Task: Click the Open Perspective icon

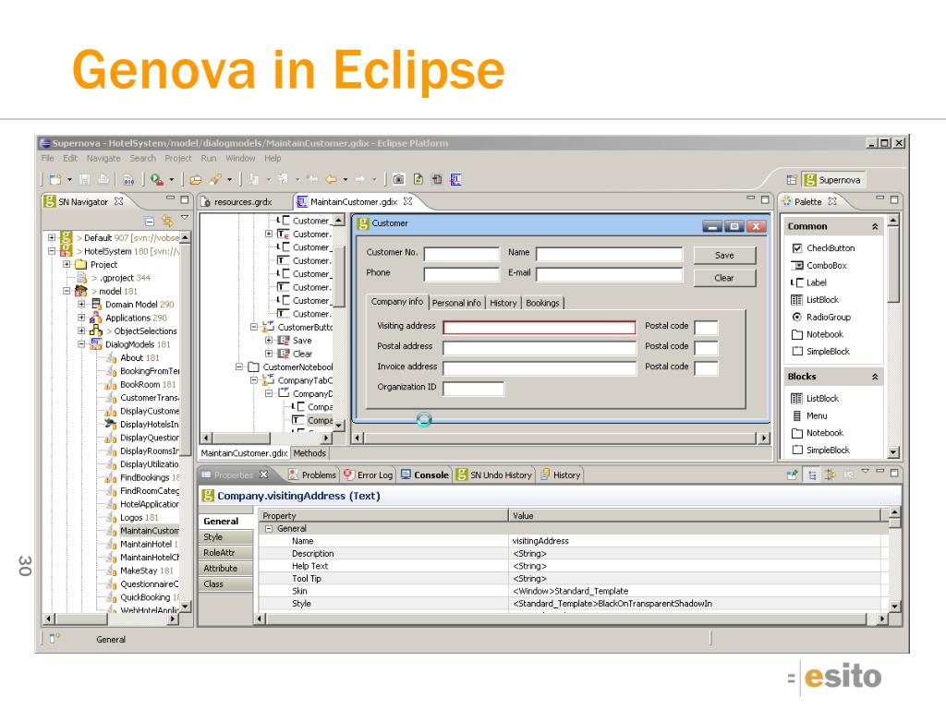Action: tap(792, 180)
